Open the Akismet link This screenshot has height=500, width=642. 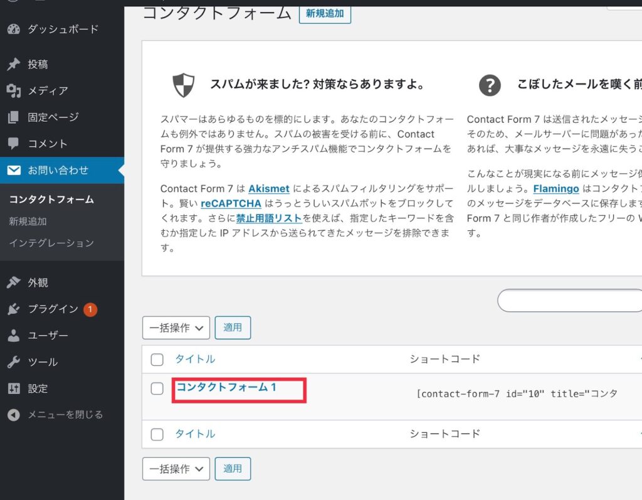click(268, 188)
